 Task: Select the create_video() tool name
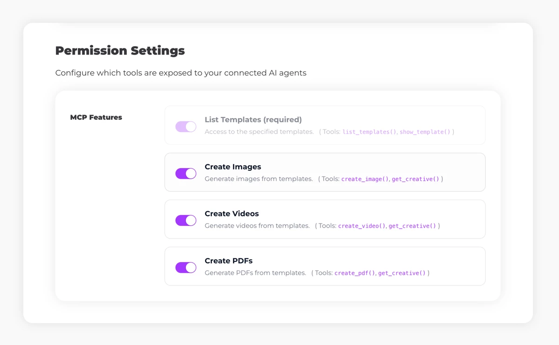(x=362, y=226)
